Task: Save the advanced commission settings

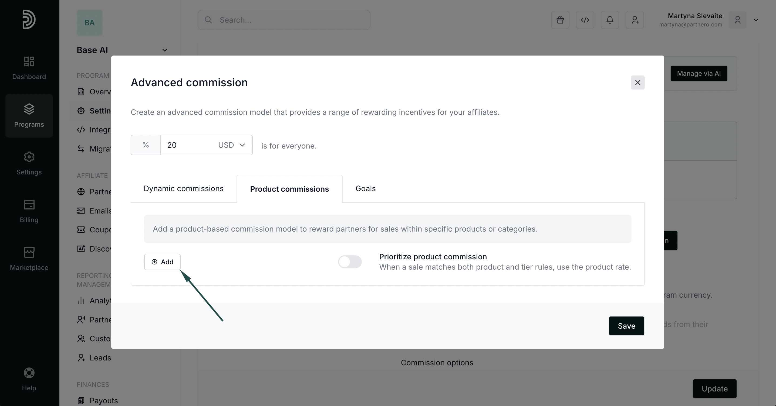Action: [626, 326]
